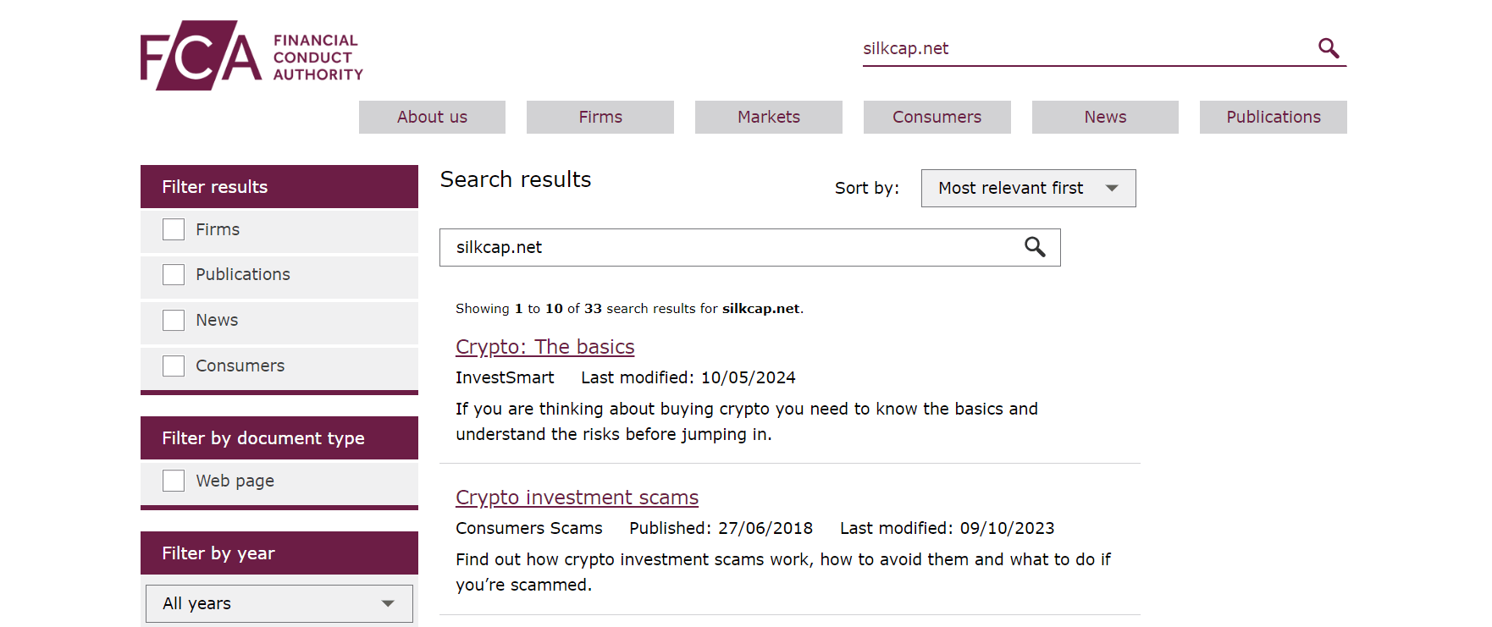Open the Firms navigation menu
Screen dimensions: 1492x627
[x=600, y=117]
